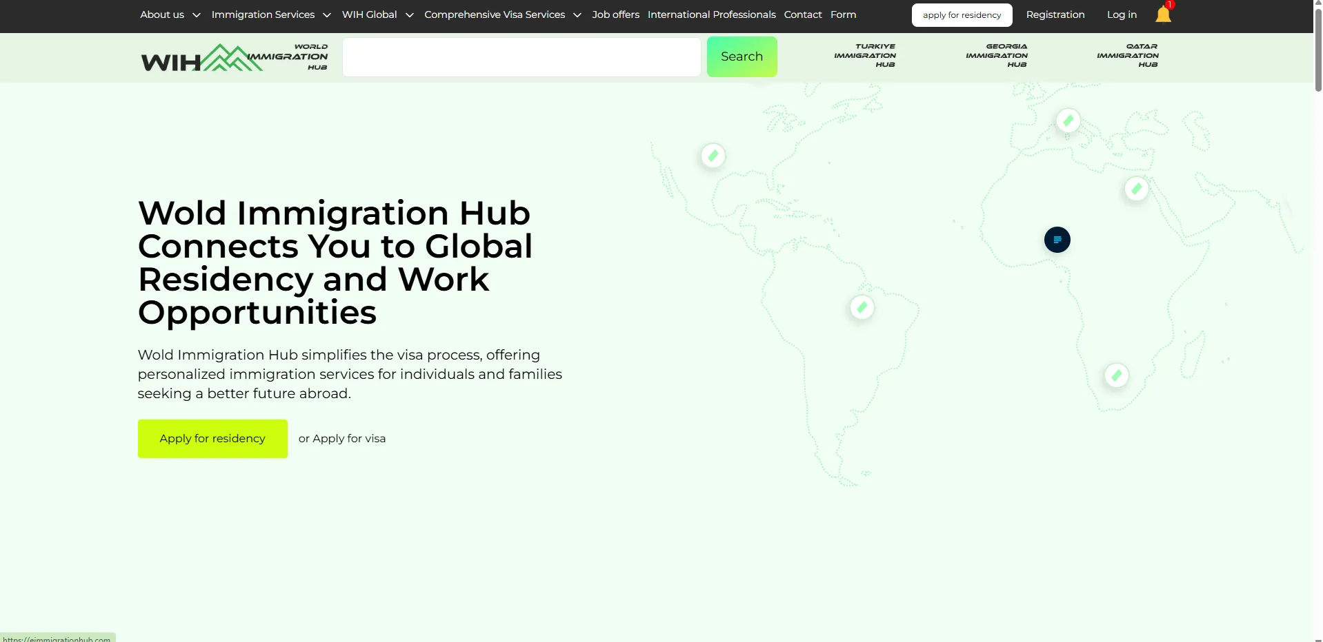This screenshot has width=1323, height=642.
Task: Expand the About us dropdown menu
Action: pyautogui.click(x=170, y=14)
